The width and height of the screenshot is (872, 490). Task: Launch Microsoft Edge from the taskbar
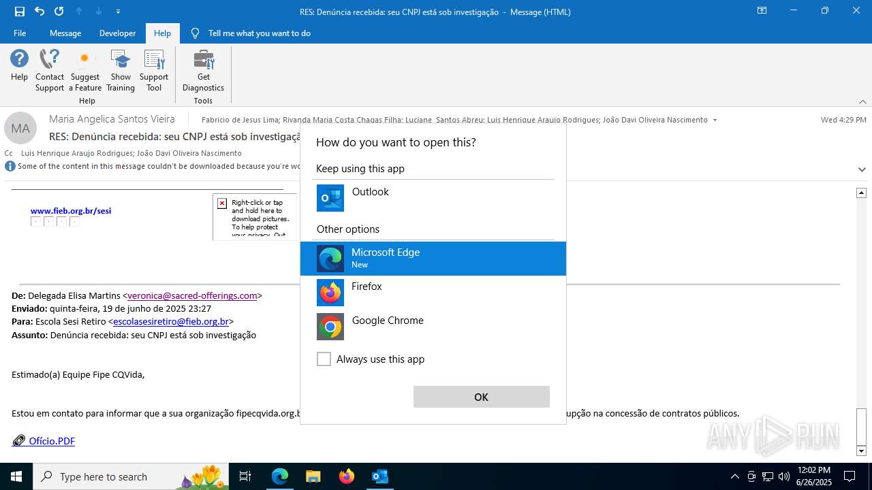point(280,476)
